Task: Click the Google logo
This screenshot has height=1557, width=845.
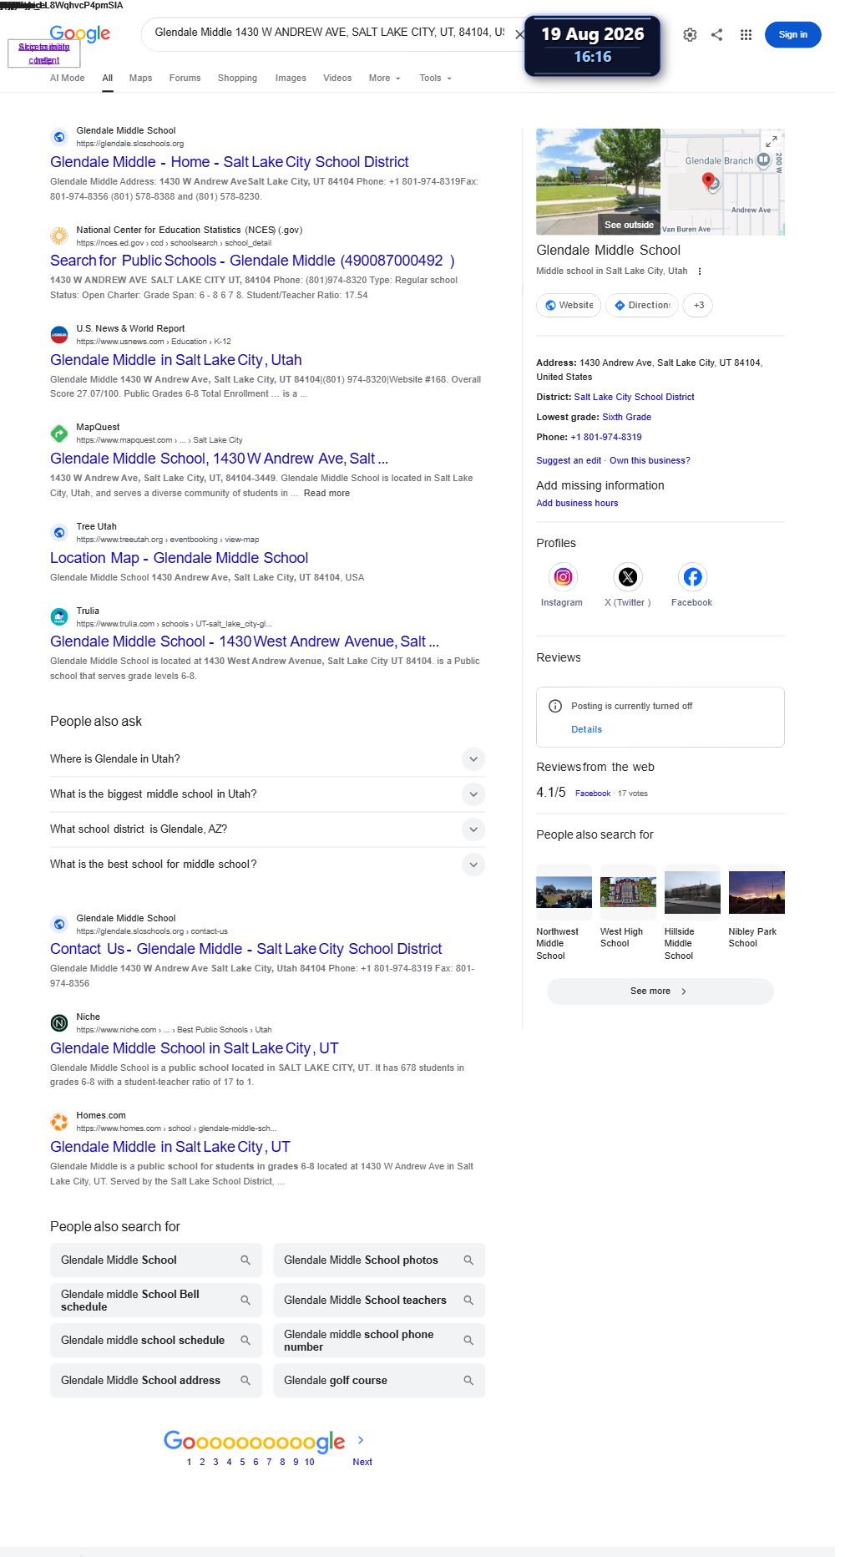Action: coord(80,33)
